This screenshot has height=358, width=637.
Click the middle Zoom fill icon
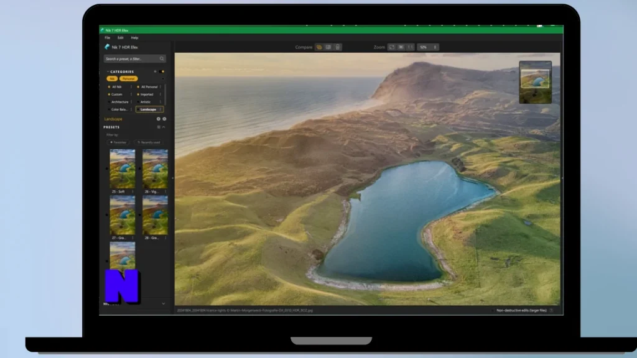pos(401,47)
